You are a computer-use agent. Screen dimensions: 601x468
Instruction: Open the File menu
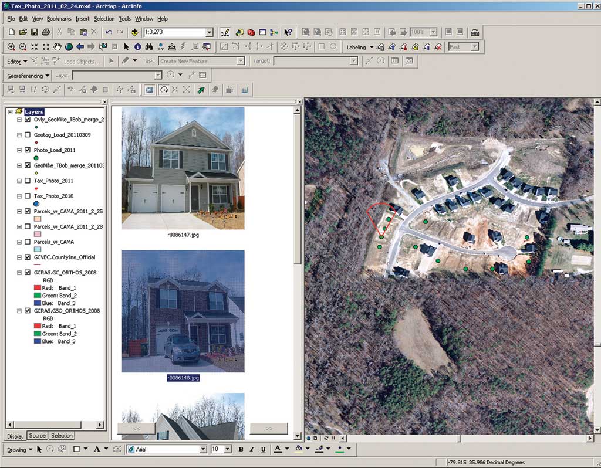click(11, 19)
